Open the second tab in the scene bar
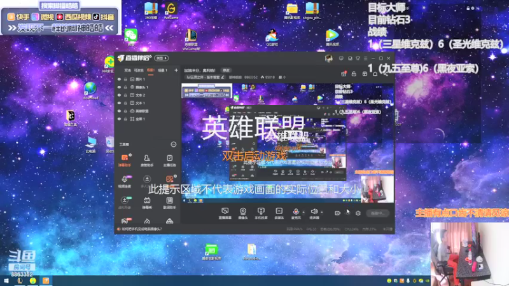 click(x=139, y=70)
